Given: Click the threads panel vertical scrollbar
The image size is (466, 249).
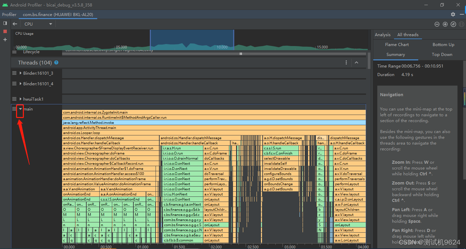Looking at the screenshot, I should [x=369, y=60].
